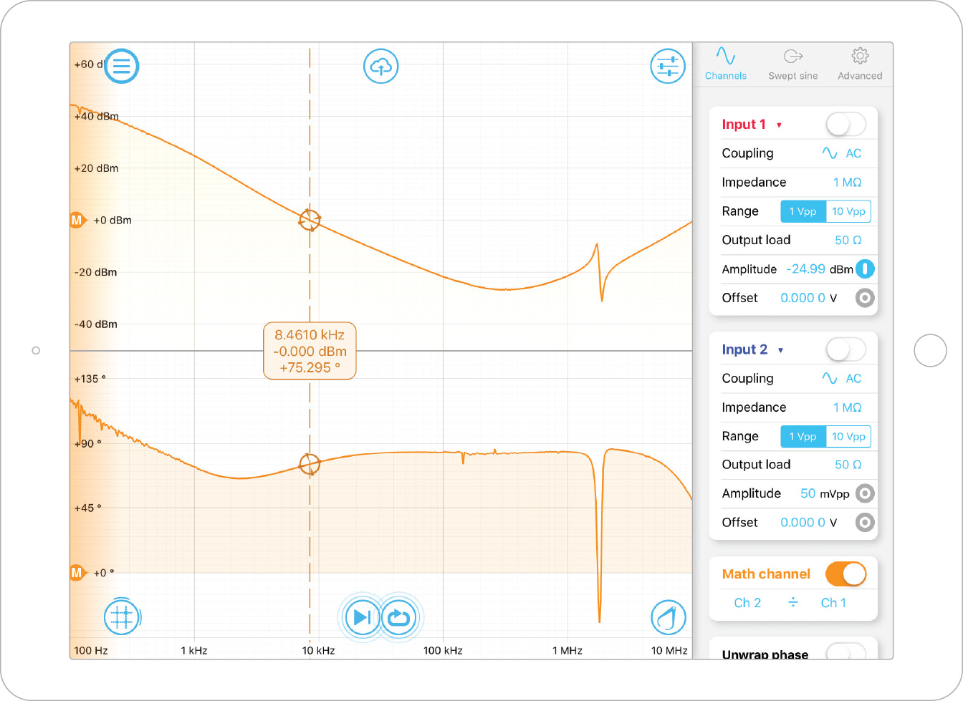Change the math division operator
The width and height of the screenshot is (963, 701).
coord(792,603)
